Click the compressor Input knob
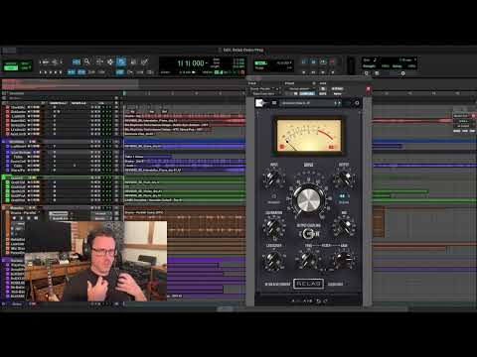The width and height of the screenshot is (477, 357). tap(273, 178)
